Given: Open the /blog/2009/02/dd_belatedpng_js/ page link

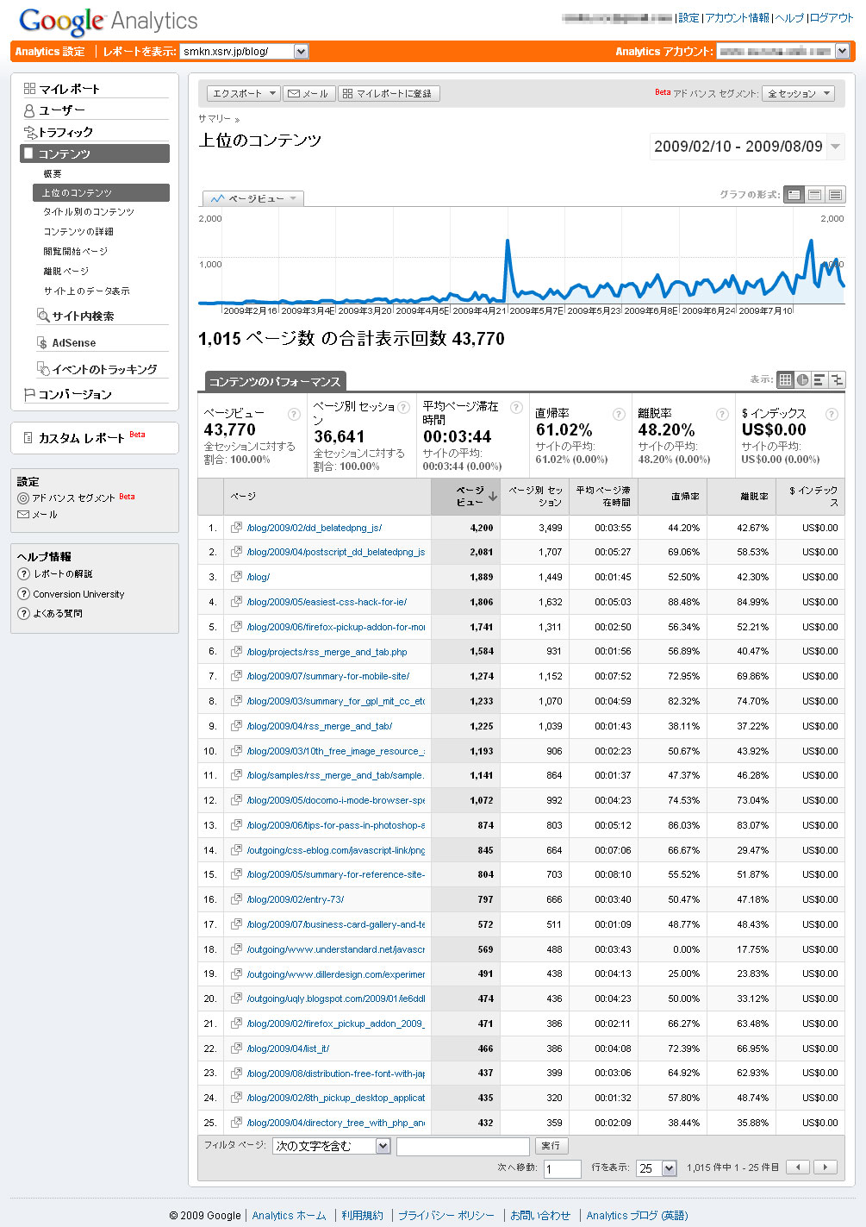Looking at the screenshot, I should click(x=315, y=528).
